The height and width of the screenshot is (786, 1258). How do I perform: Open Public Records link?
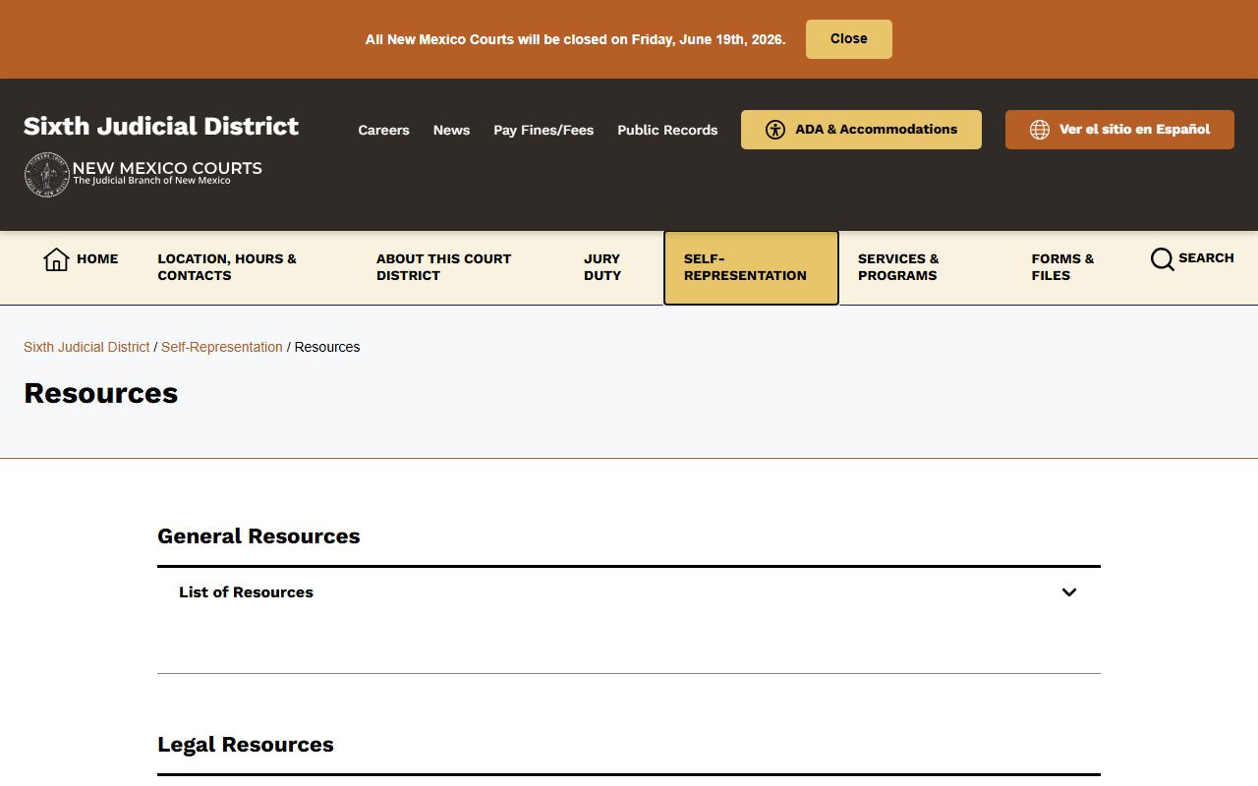[667, 130]
